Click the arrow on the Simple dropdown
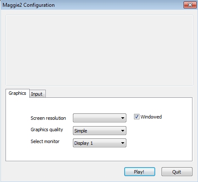Image resolution: width=198 pixels, height=182 pixels. pyautogui.click(x=123, y=131)
